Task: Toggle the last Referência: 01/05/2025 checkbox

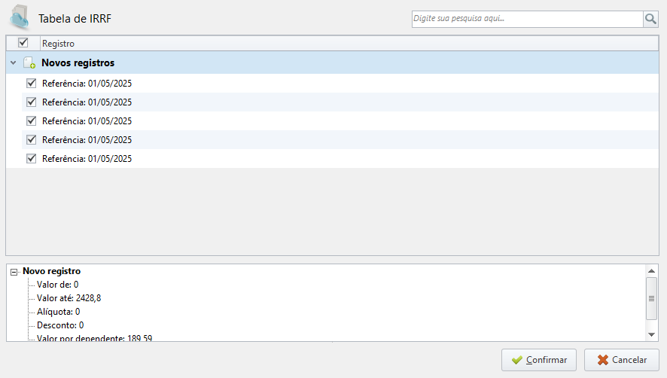Action: point(31,158)
